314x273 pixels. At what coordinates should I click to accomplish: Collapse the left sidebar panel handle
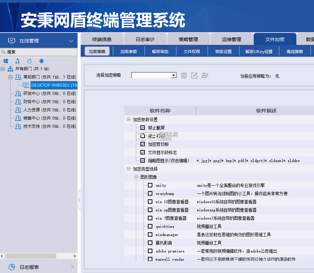(80, 200)
